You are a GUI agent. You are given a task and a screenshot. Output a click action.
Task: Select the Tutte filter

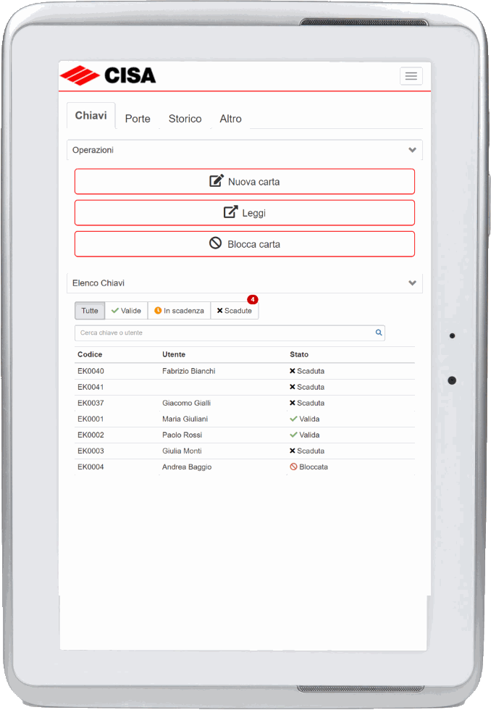coord(90,311)
